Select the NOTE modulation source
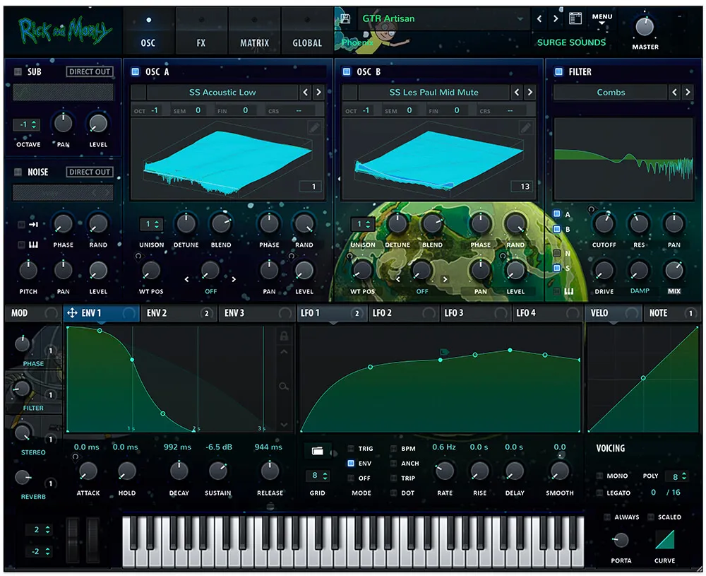706x576 pixels. 672,313
